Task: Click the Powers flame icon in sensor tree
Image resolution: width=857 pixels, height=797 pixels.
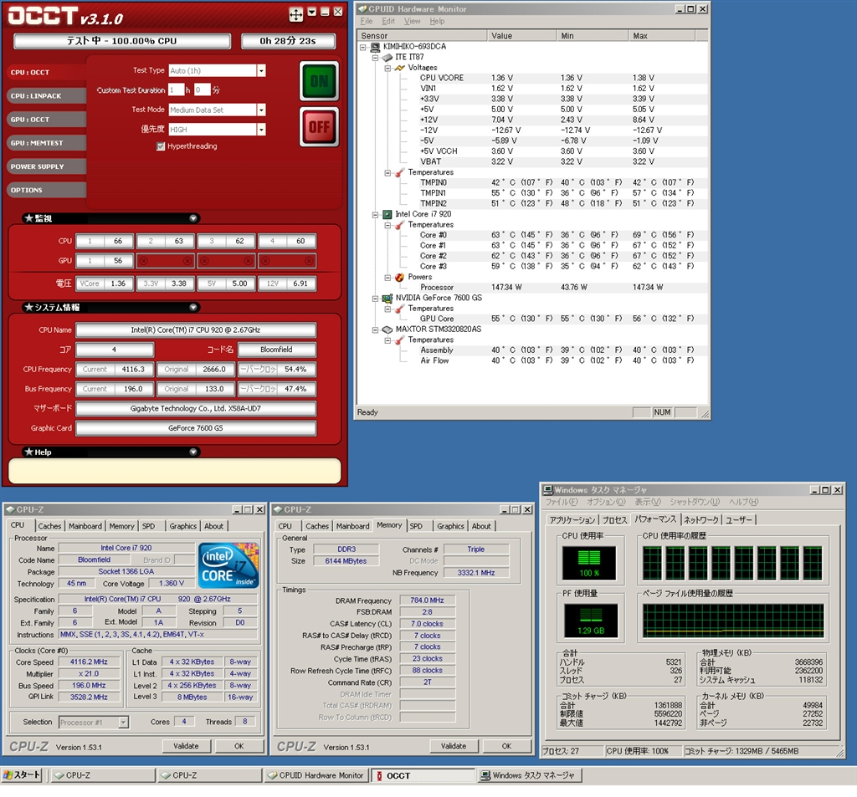Action: pos(400,277)
